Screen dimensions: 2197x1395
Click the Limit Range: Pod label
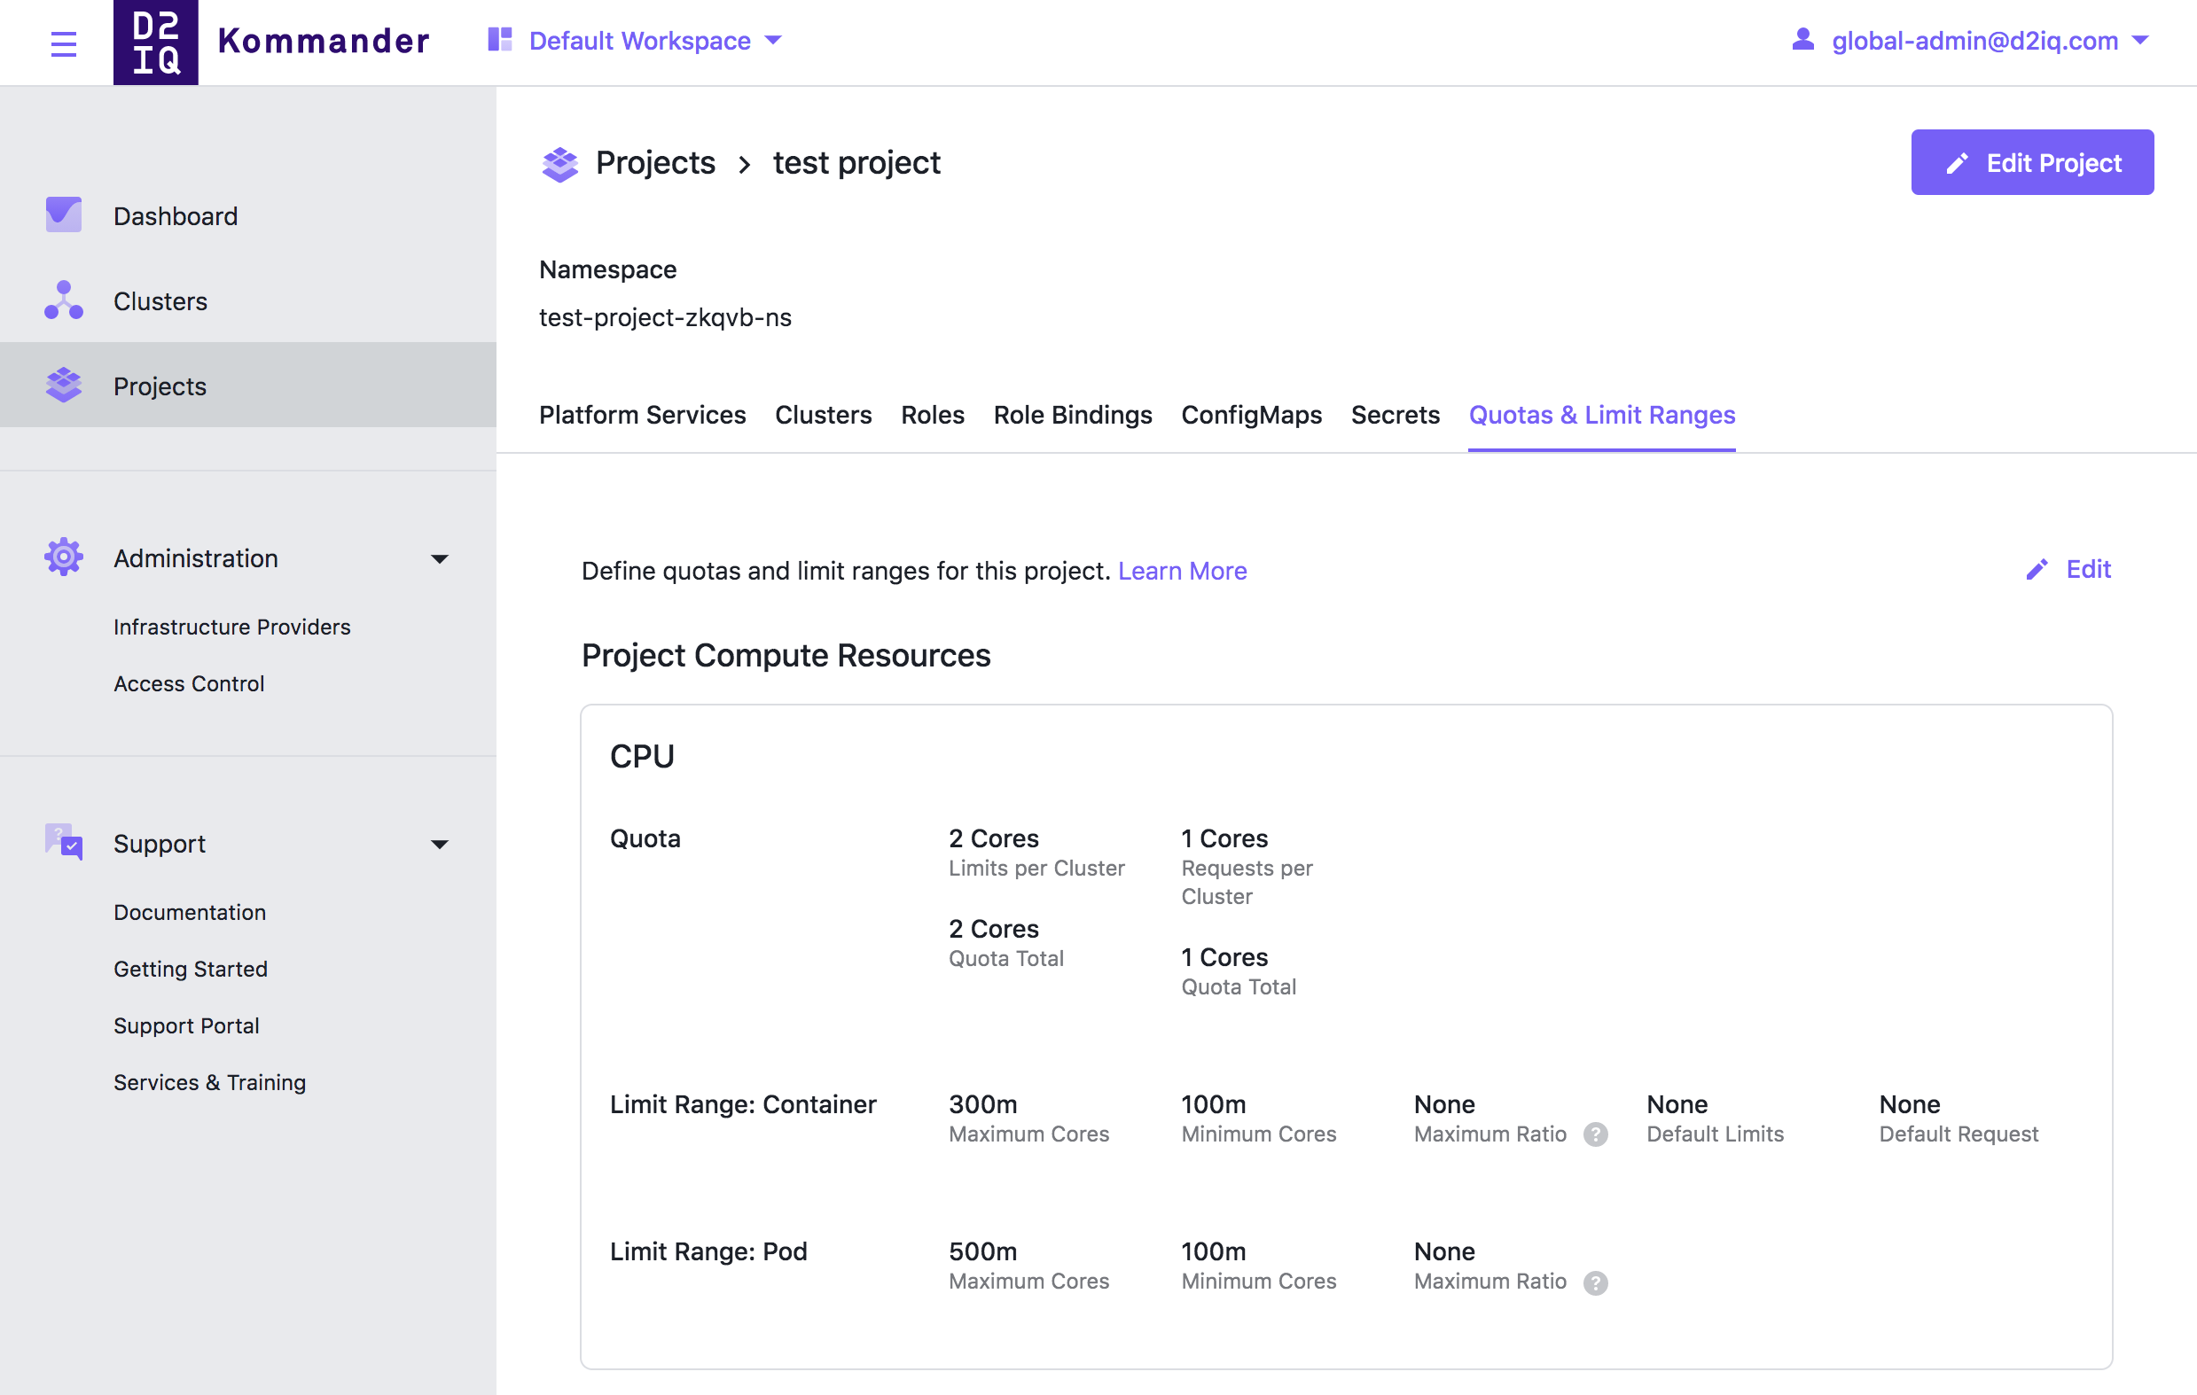coord(708,1251)
